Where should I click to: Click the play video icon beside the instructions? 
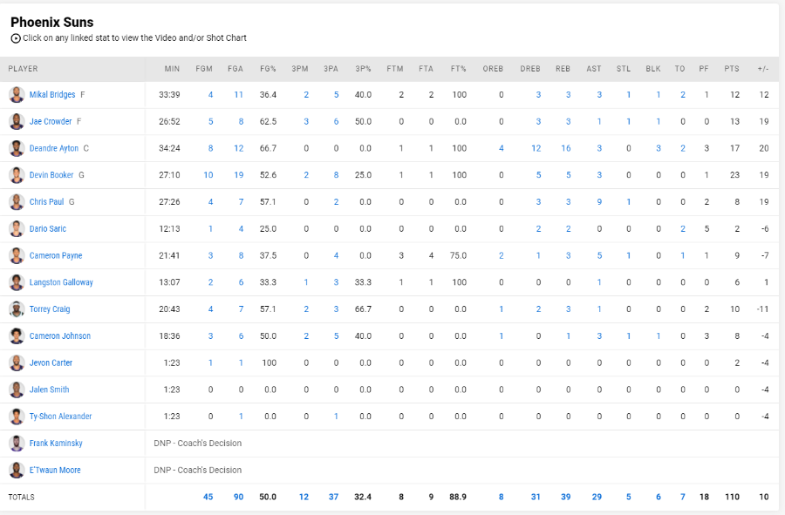click(16, 38)
